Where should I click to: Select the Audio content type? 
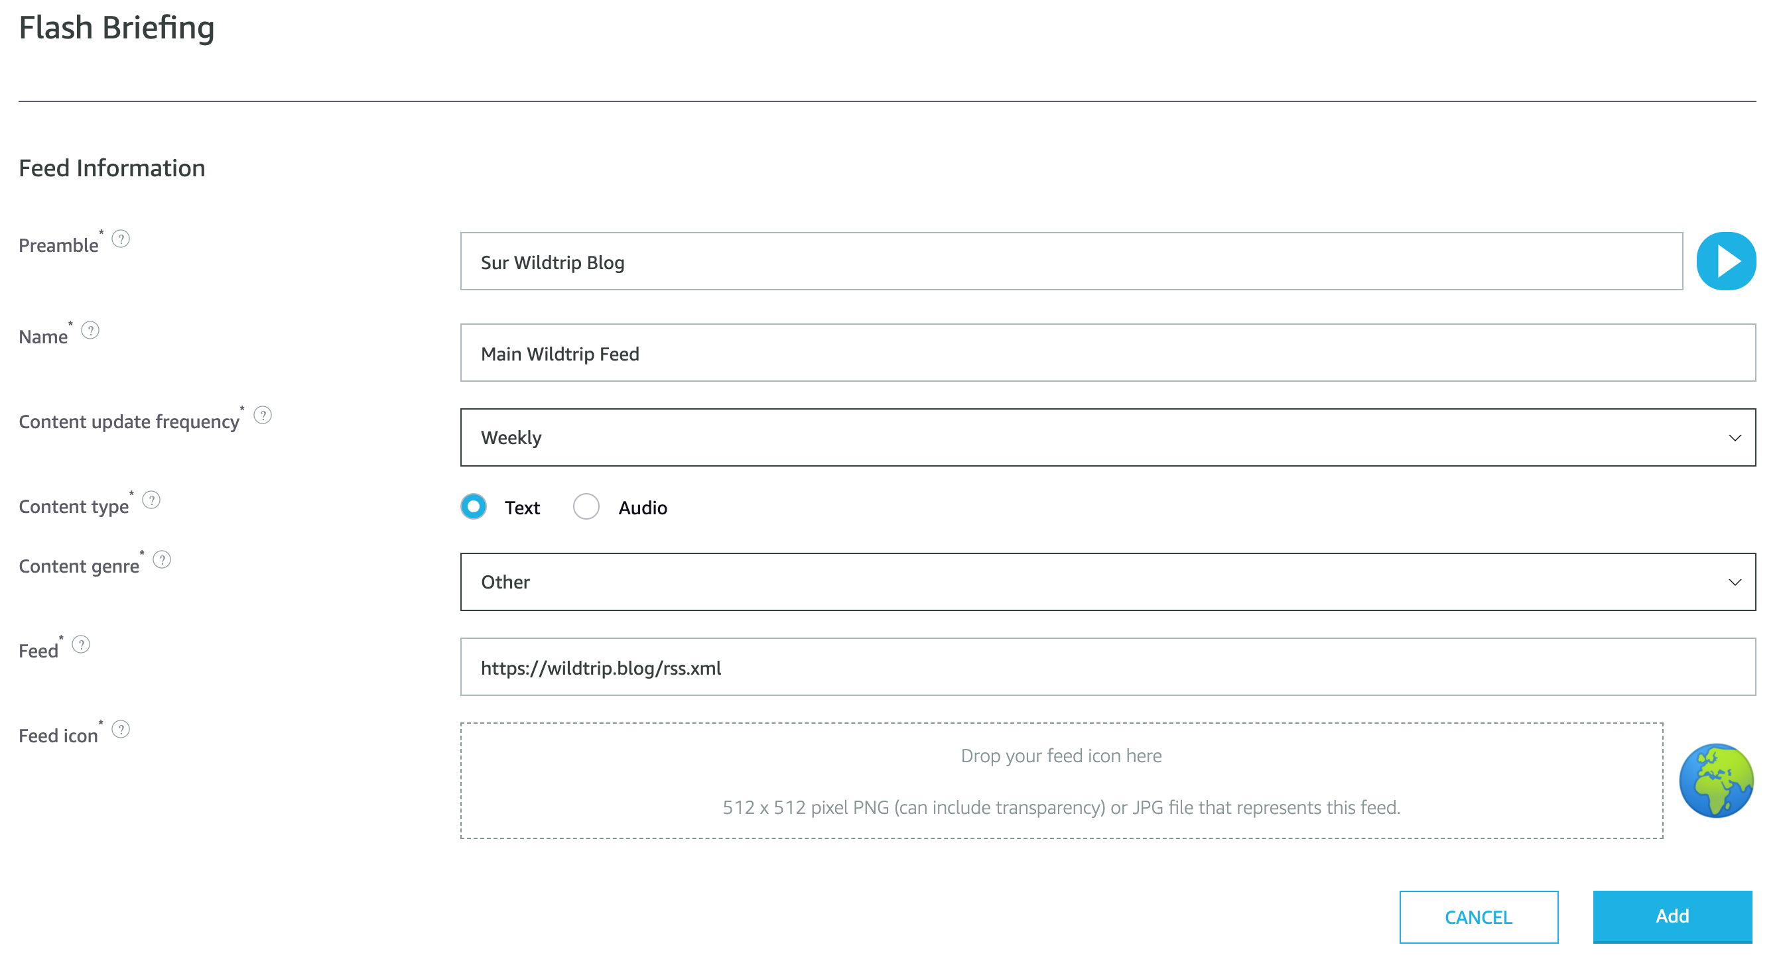coord(586,507)
